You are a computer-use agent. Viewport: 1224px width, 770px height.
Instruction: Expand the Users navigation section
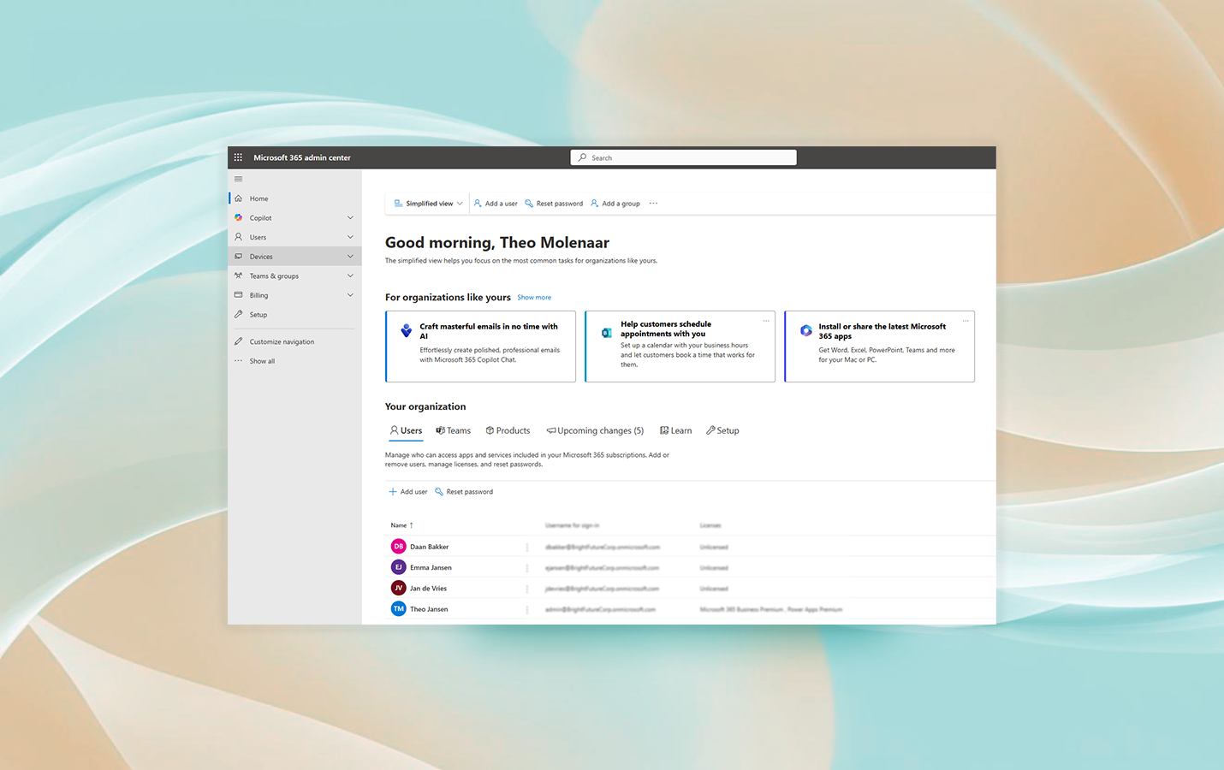click(350, 237)
